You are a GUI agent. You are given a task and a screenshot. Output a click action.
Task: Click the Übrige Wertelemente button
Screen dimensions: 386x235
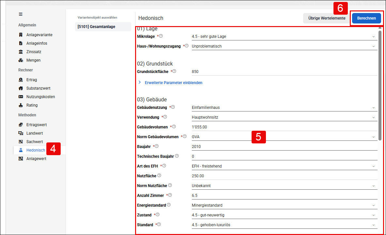pyautogui.click(x=327, y=18)
